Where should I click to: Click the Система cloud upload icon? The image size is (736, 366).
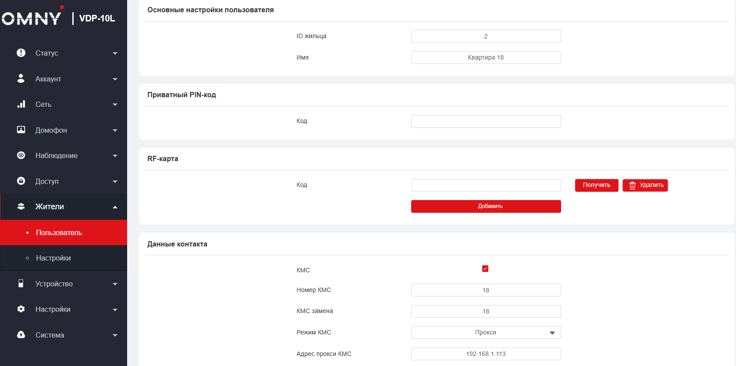point(21,335)
